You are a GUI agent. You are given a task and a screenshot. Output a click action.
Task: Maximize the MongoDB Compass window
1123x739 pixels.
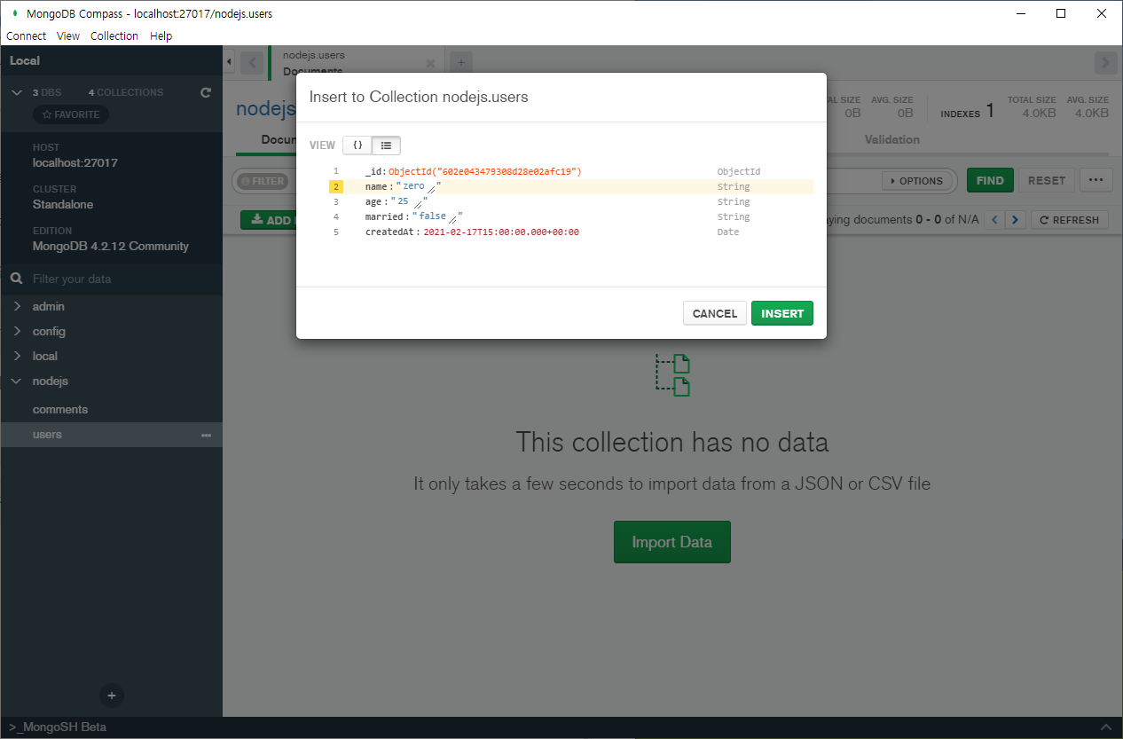tap(1061, 13)
